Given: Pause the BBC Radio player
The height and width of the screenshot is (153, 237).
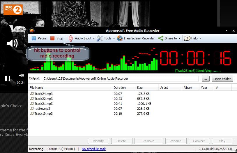Looking at the screenshot, I should [8, 78].
